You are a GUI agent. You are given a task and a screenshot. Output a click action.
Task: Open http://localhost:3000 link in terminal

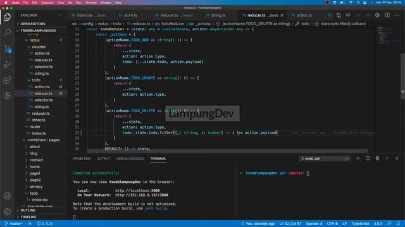pos(137,190)
